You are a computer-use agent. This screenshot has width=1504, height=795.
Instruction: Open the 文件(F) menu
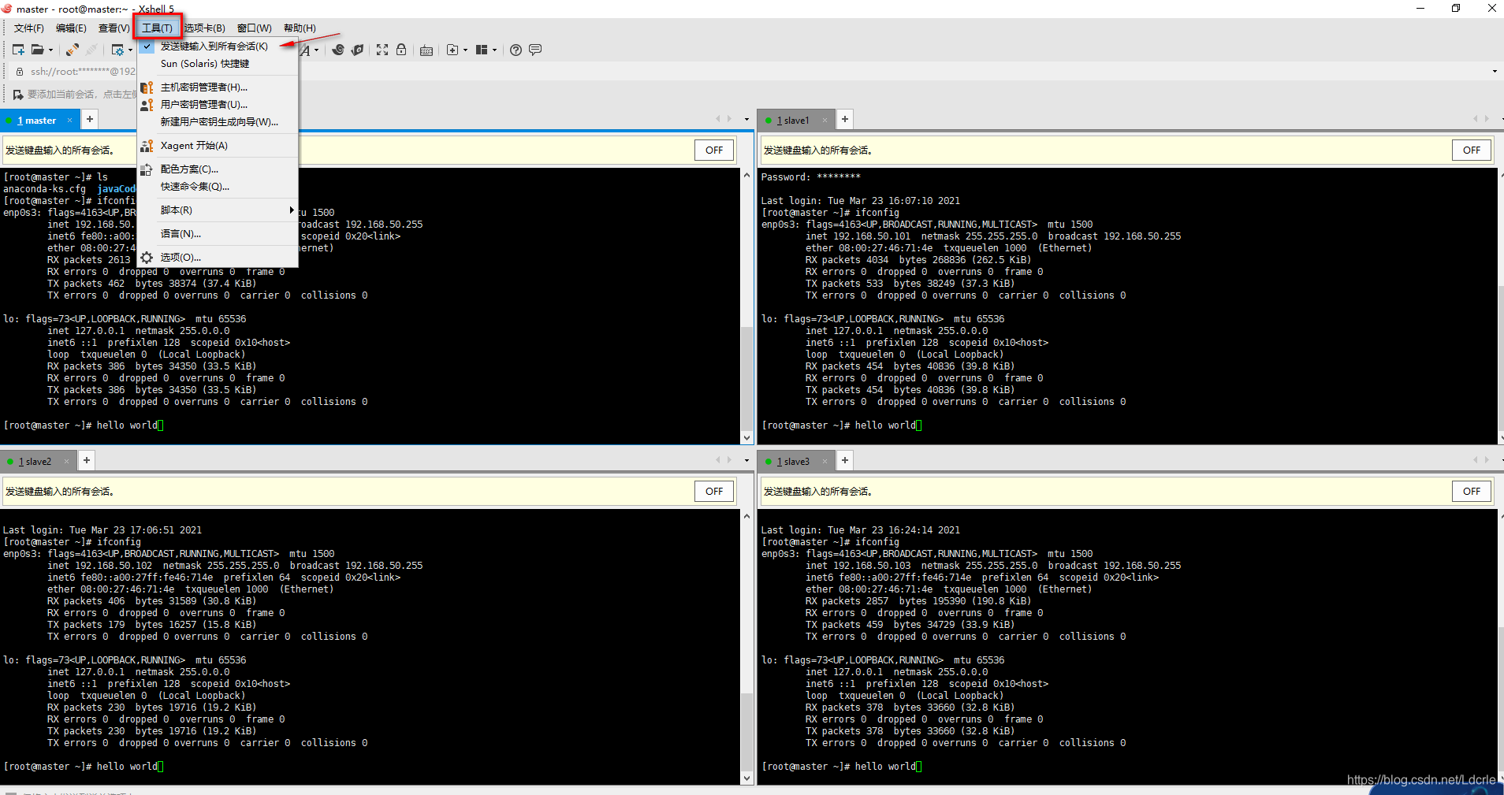[29, 28]
